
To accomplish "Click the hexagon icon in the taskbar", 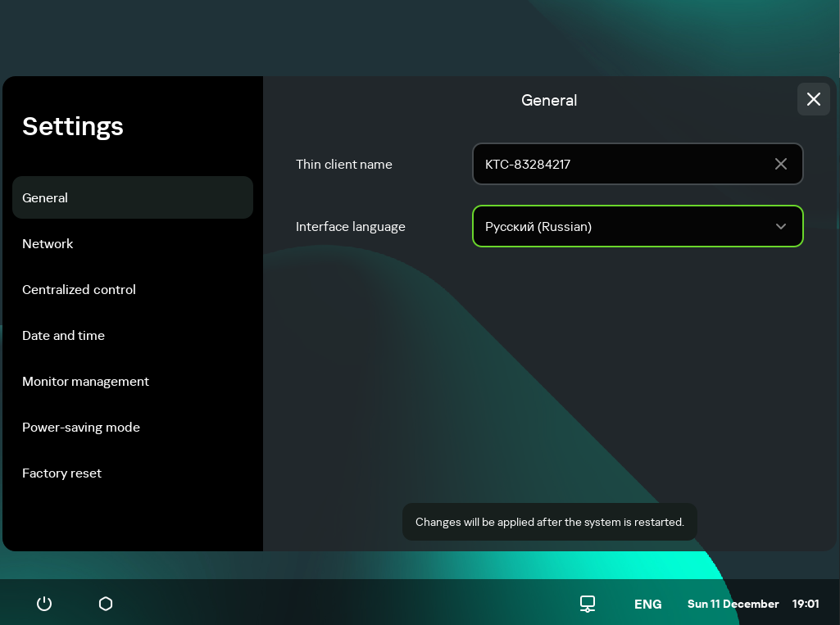I will tap(106, 604).
